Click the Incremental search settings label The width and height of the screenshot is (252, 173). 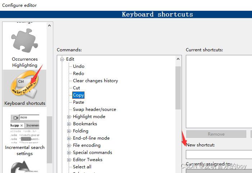pyautogui.click(x=25, y=150)
